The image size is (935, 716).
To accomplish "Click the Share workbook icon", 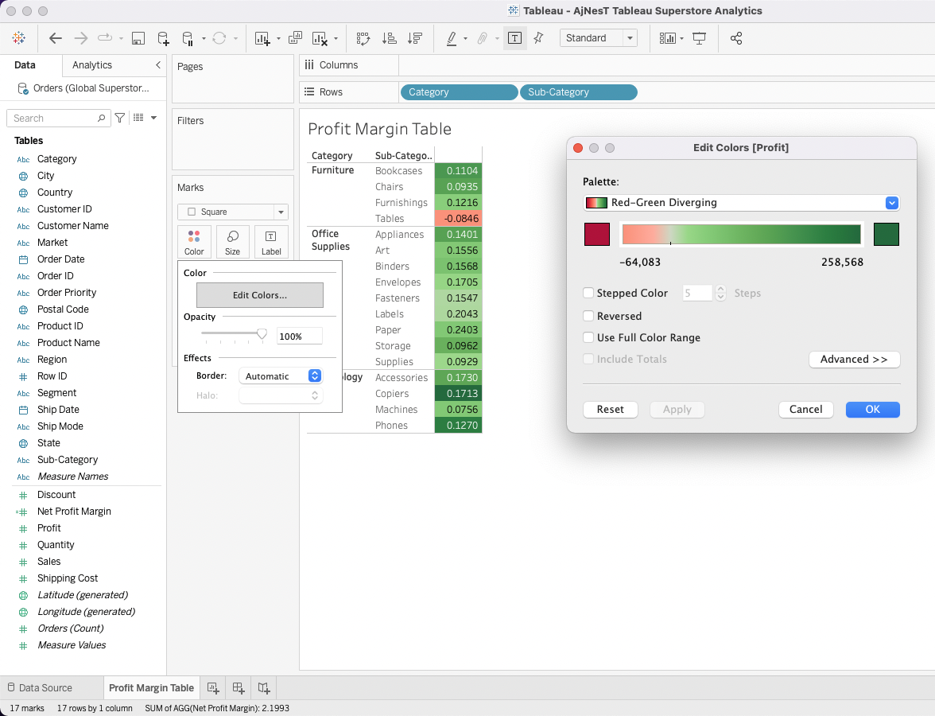I will point(736,38).
